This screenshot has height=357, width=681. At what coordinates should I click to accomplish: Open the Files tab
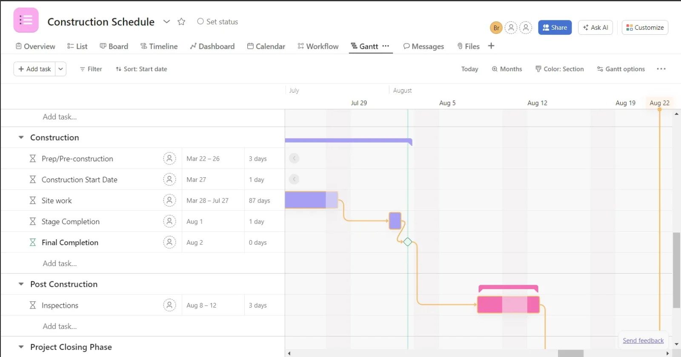[x=468, y=46]
